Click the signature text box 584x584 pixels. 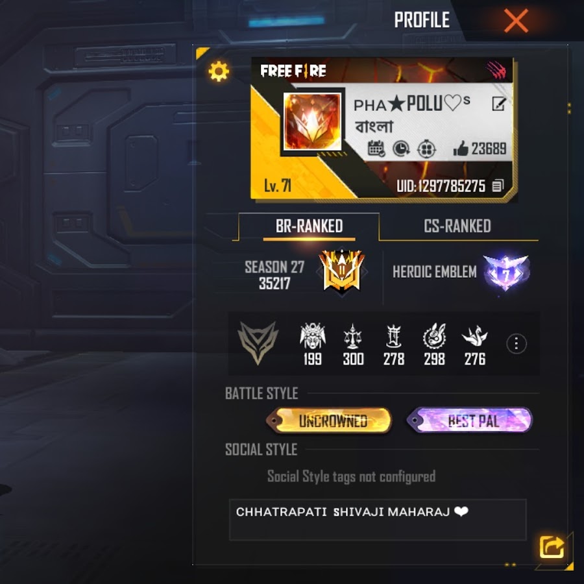[378, 520]
